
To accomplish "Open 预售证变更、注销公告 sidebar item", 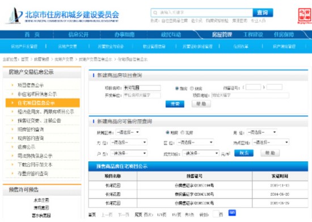I will 39,120.
